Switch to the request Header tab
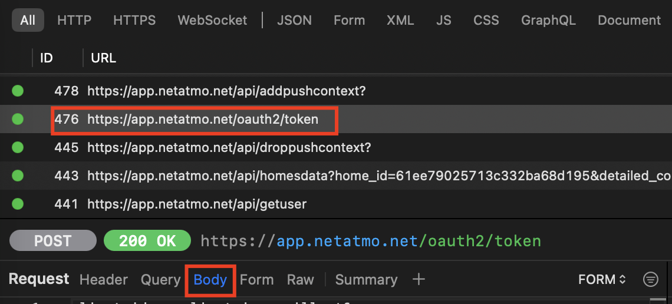Viewport: 672px width, 304px height. (104, 279)
